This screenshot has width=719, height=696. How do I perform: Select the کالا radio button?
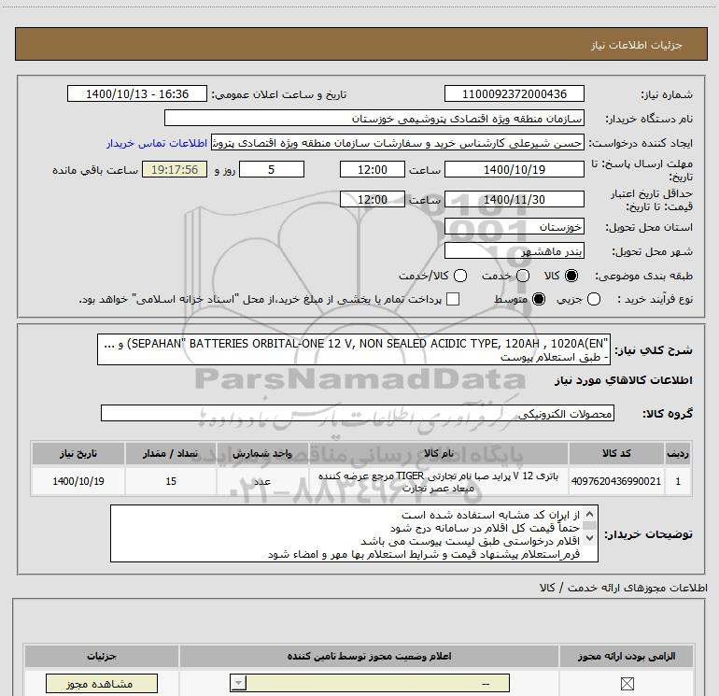click(571, 276)
